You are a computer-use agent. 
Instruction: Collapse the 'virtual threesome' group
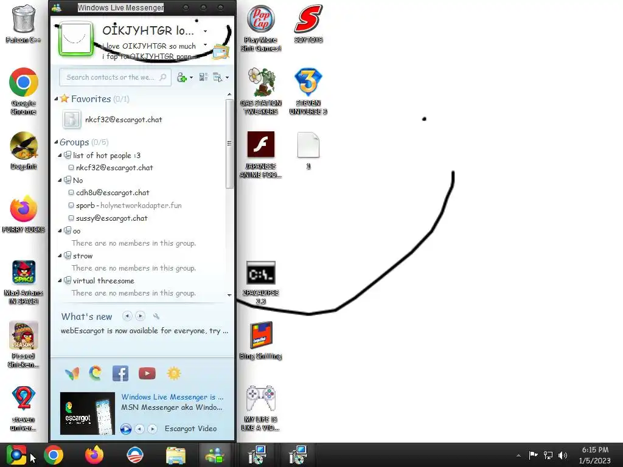(x=60, y=281)
